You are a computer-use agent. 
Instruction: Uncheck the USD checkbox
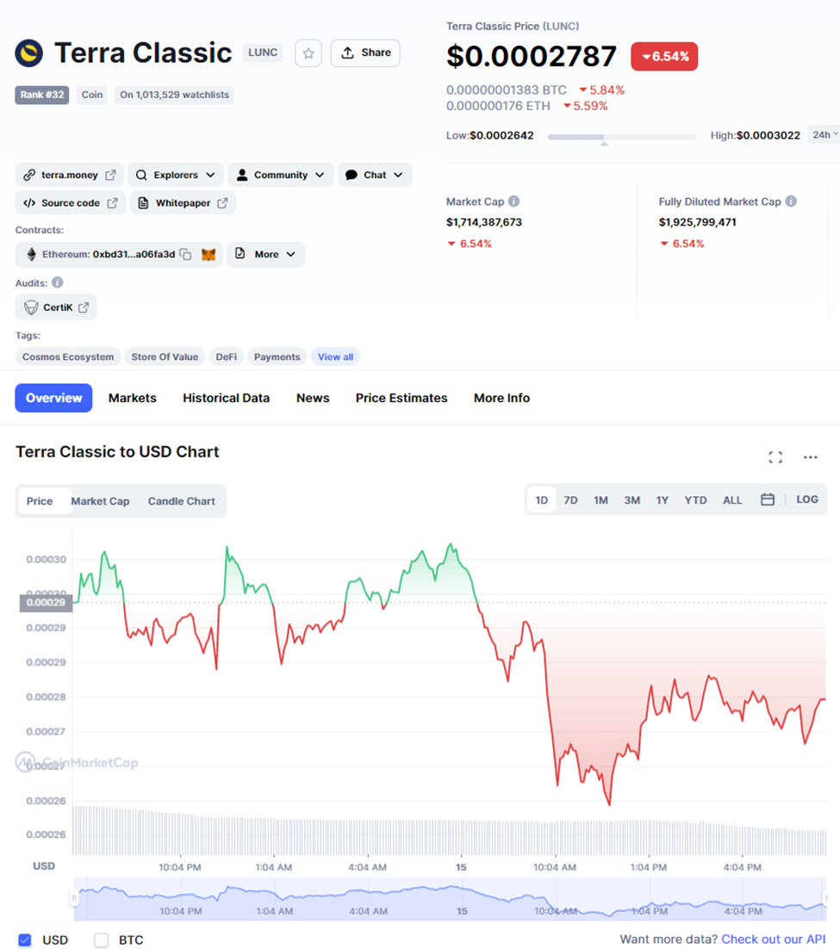click(24, 940)
